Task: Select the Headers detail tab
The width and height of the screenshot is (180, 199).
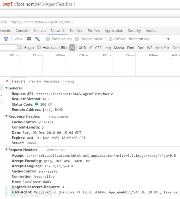Action: [x=19, y=81]
